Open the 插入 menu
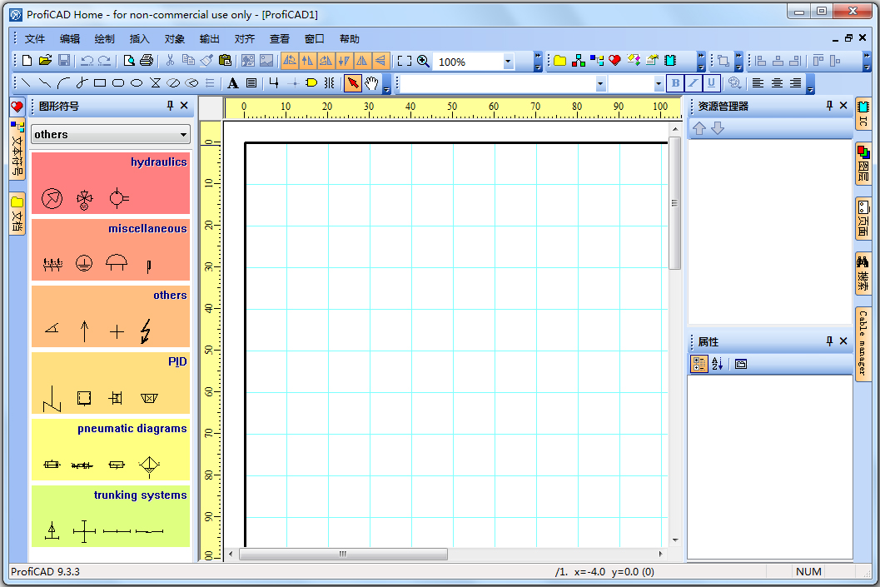Image resolution: width=880 pixels, height=587 pixels. click(x=139, y=39)
